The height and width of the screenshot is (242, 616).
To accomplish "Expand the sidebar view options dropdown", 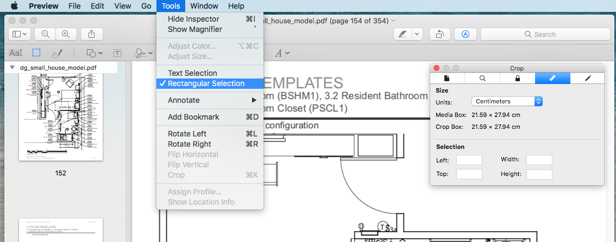I will coord(20,34).
